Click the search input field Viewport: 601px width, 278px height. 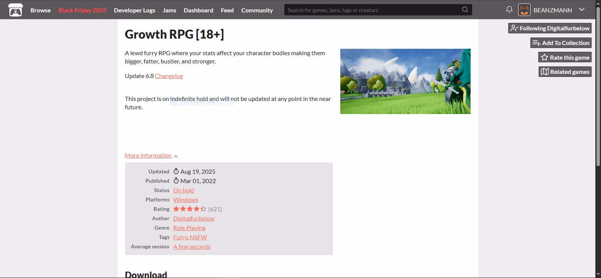pos(372,10)
